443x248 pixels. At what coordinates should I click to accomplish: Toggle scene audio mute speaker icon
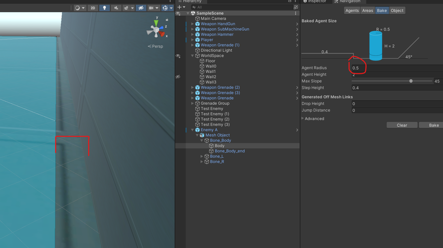coord(116,8)
